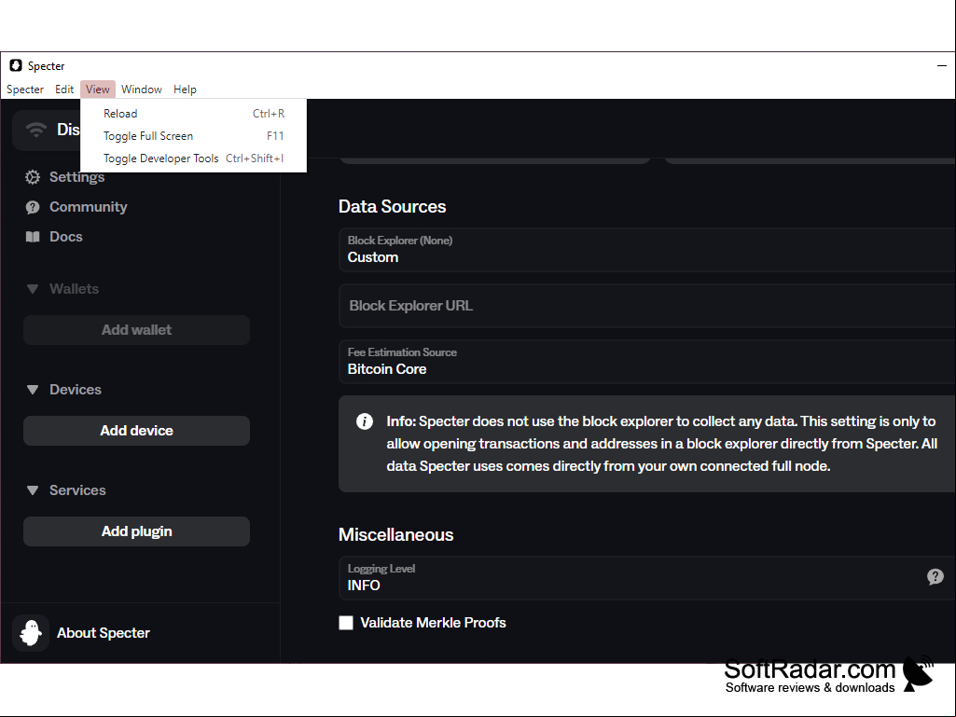Open the Specter menu
Image resolution: width=956 pixels, height=717 pixels.
pos(25,89)
